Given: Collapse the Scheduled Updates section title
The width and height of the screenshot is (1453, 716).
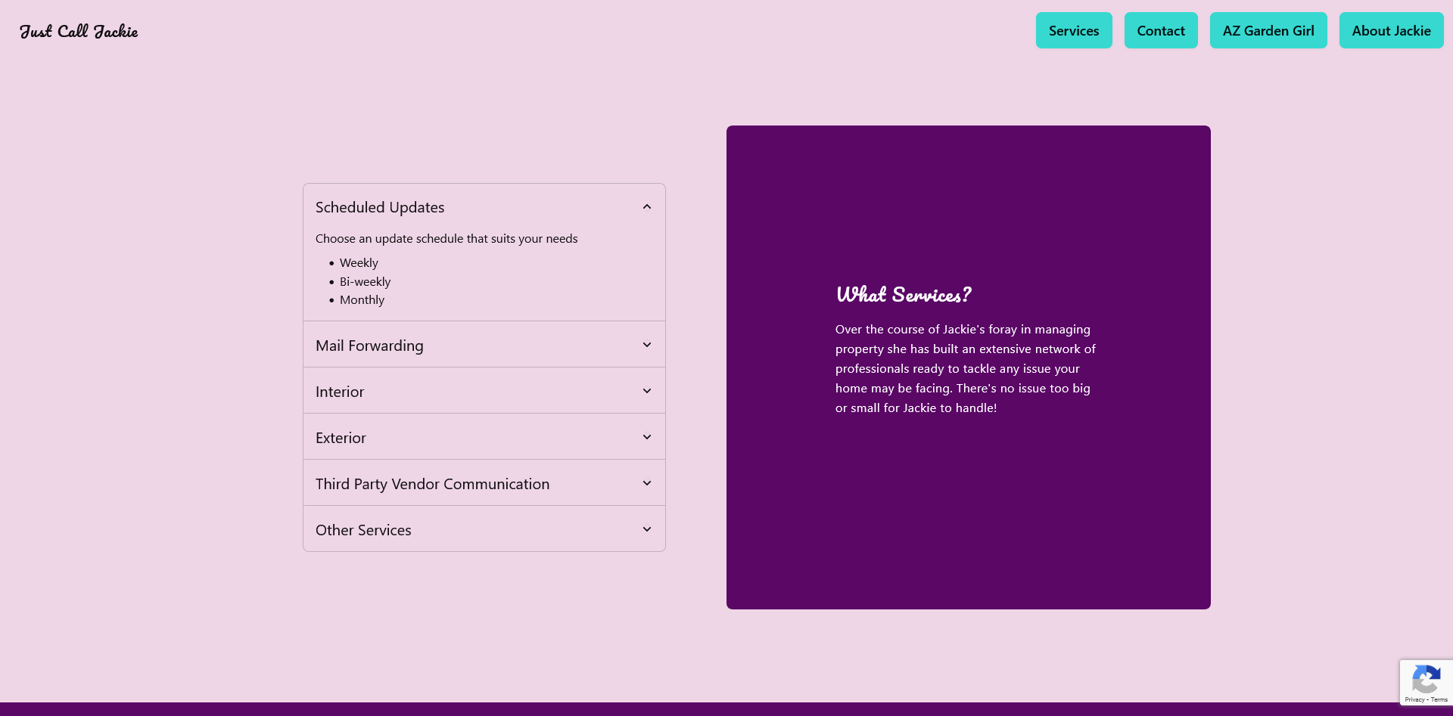Looking at the screenshot, I should tap(380, 207).
